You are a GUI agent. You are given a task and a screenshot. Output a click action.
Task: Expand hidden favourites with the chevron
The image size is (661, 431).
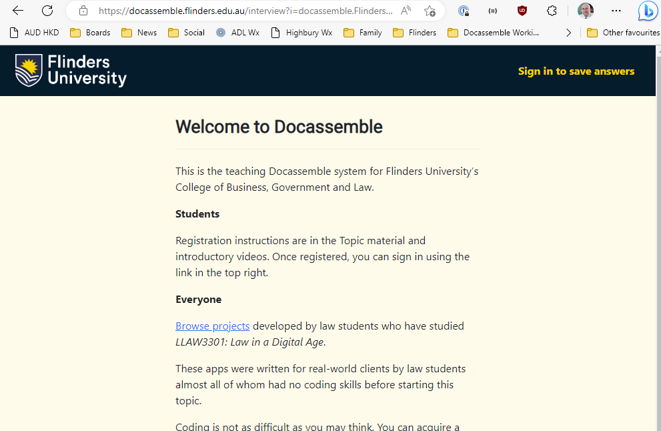coord(568,32)
